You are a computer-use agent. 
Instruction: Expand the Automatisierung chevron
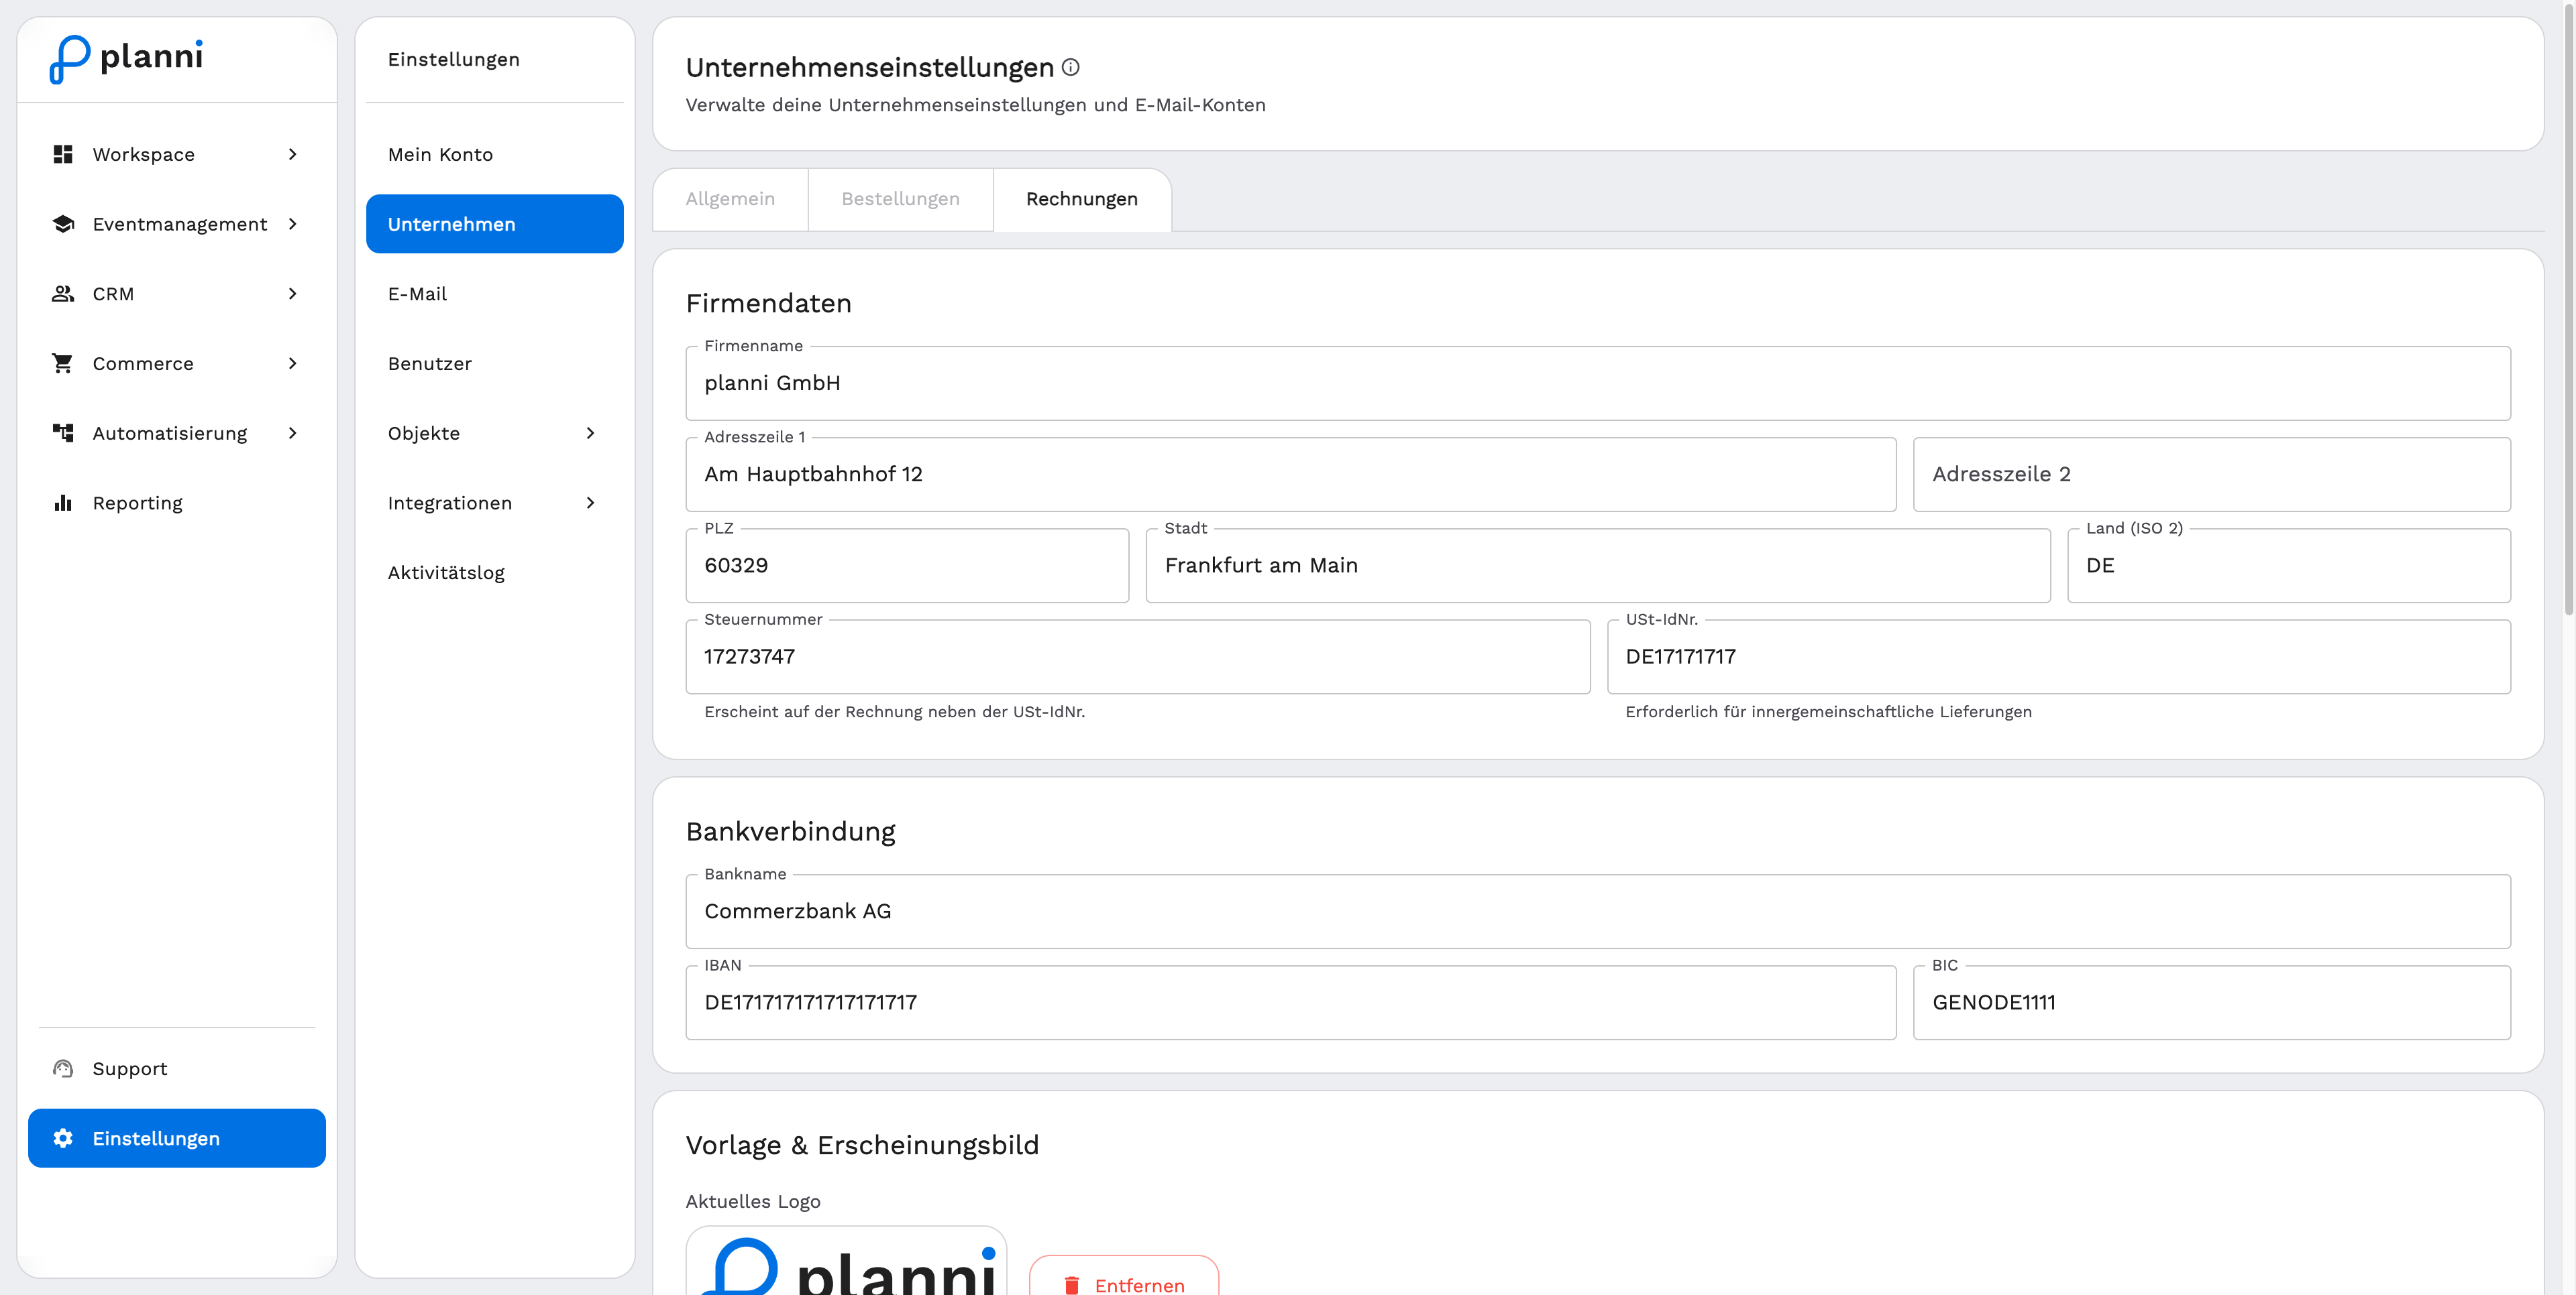click(x=292, y=432)
